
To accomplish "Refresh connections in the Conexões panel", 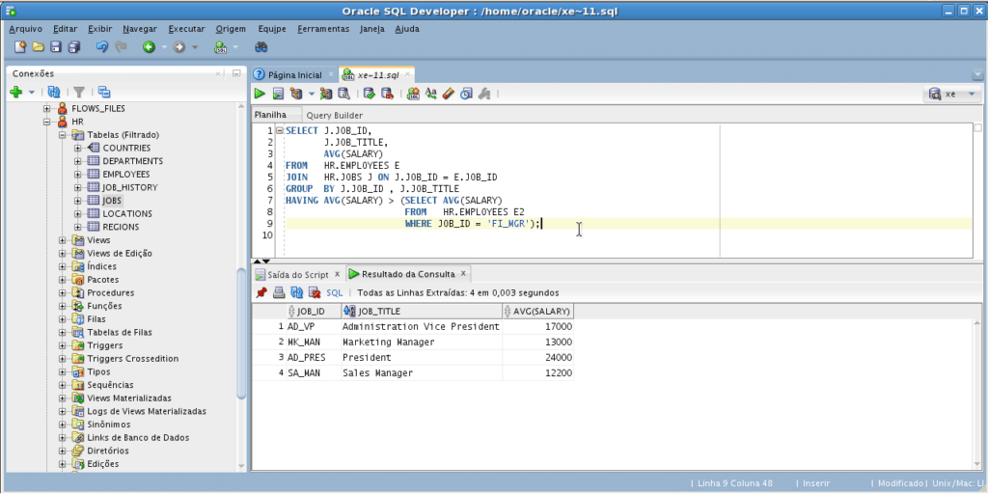I will click(x=54, y=92).
